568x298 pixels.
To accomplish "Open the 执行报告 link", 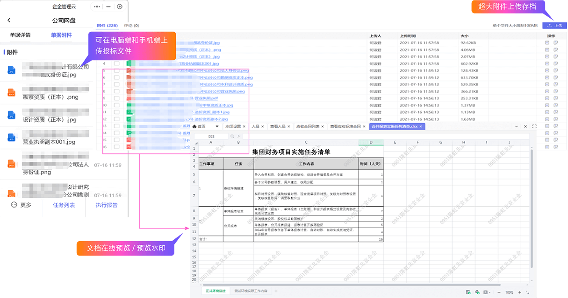I will point(107,205).
